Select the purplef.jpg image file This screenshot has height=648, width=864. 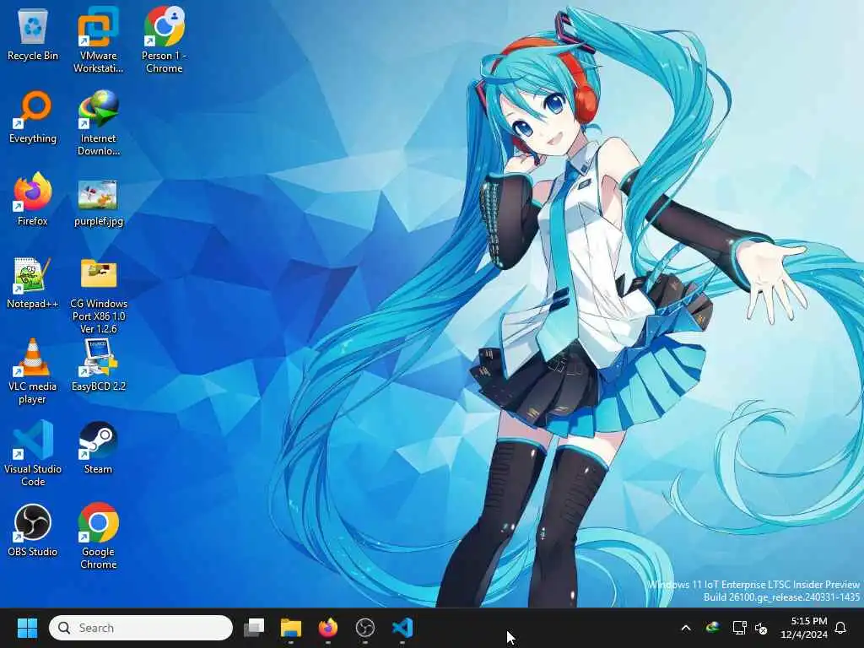(98, 202)
